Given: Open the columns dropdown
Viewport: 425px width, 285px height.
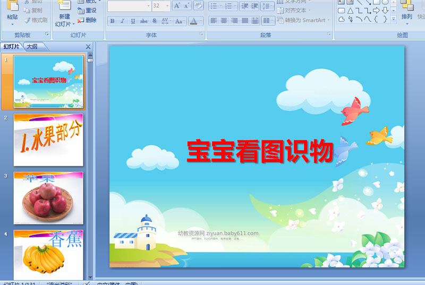Looking at the screenshot, I should coord(268,21).
